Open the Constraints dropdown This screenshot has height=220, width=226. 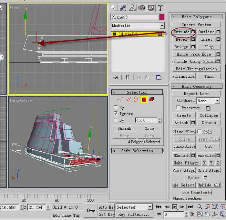click(217, 101)
